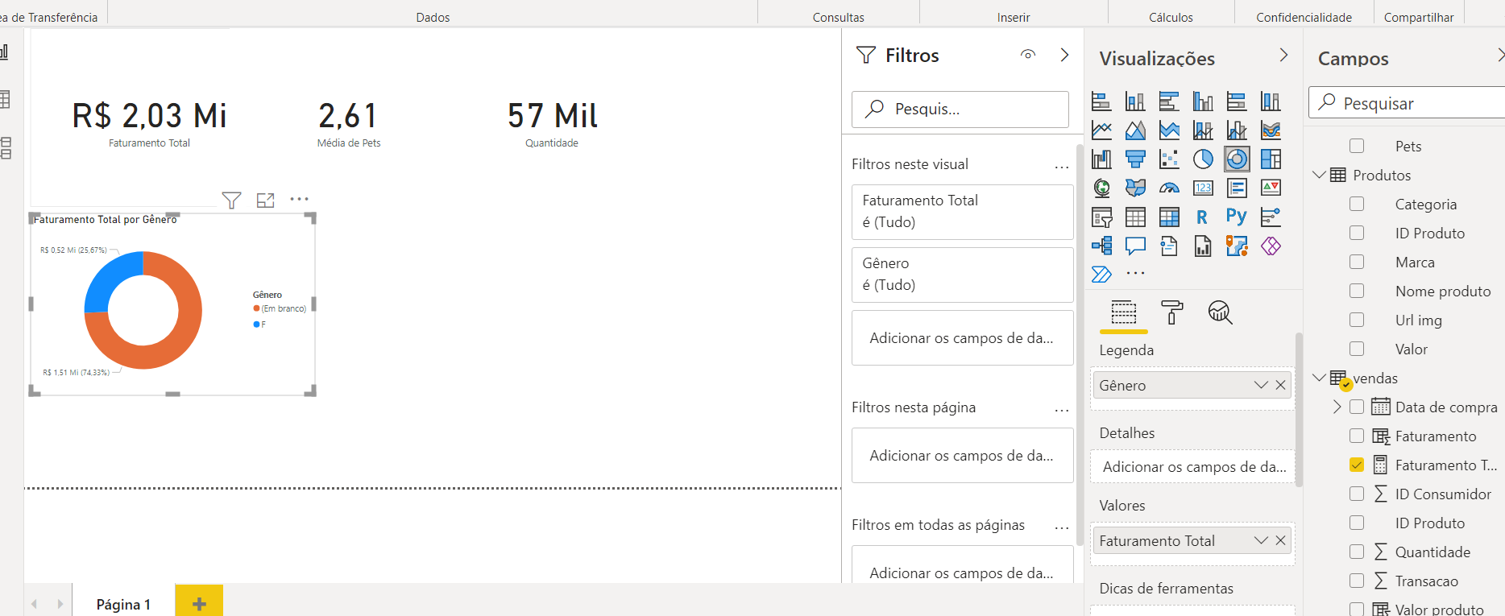Open options for Filtros neste visual
Screen dimensions: 1505x616
coord(1062,167)
